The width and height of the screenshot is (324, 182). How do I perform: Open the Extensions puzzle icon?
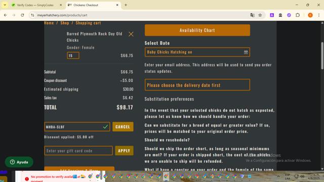tap(298, 15)
